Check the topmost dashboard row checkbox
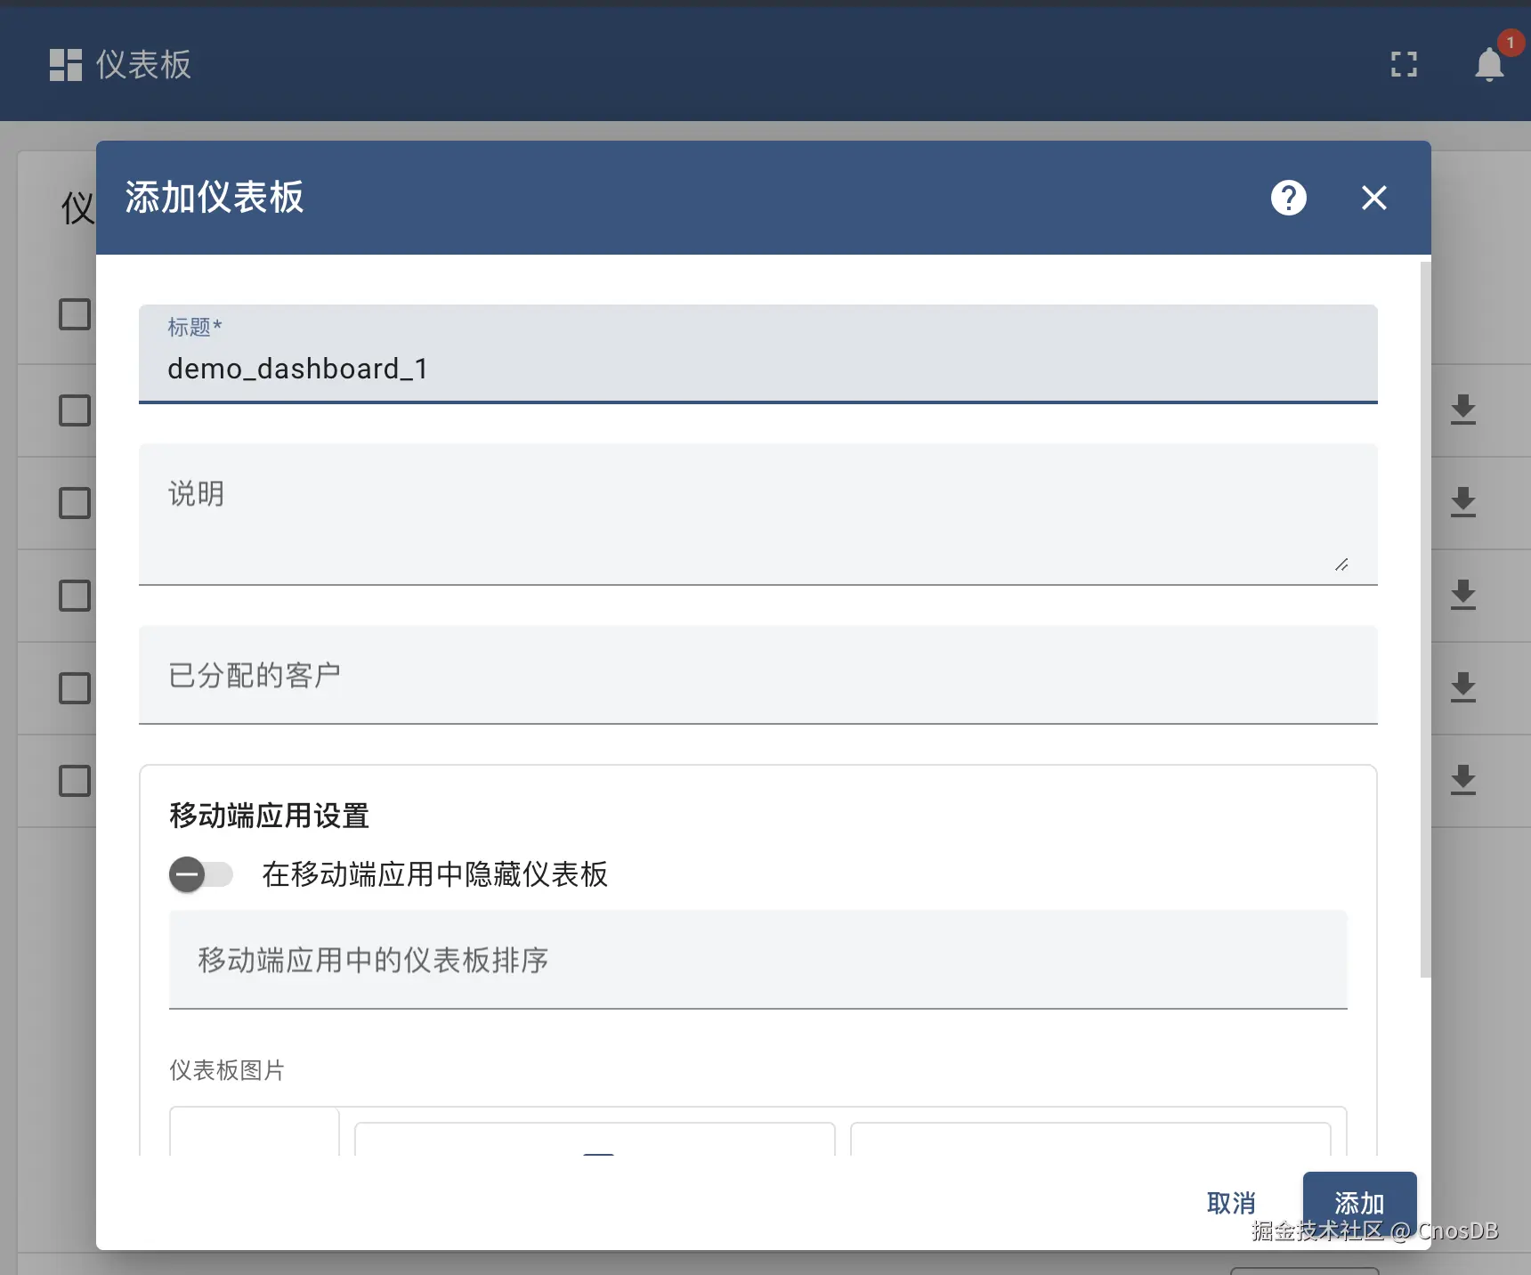This screenshot has height=1275, width=1531. tap(74, 314)
